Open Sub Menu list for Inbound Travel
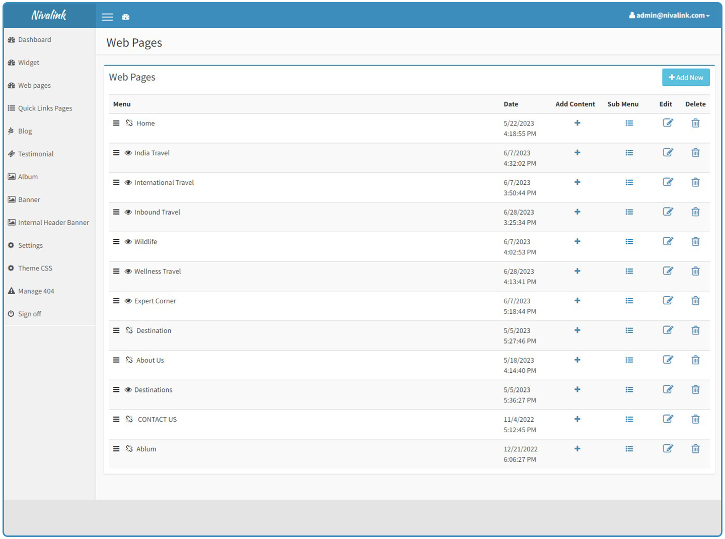Screen dimensions: 725x539 tap(629, 212)
